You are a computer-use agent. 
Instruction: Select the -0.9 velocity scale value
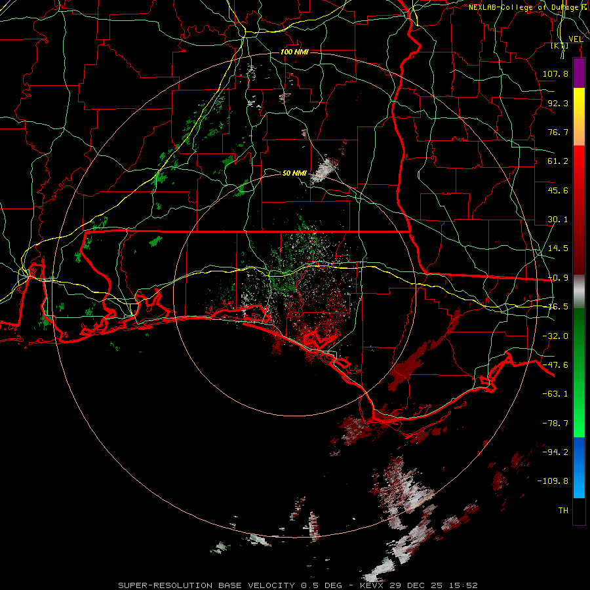[558, 278]
